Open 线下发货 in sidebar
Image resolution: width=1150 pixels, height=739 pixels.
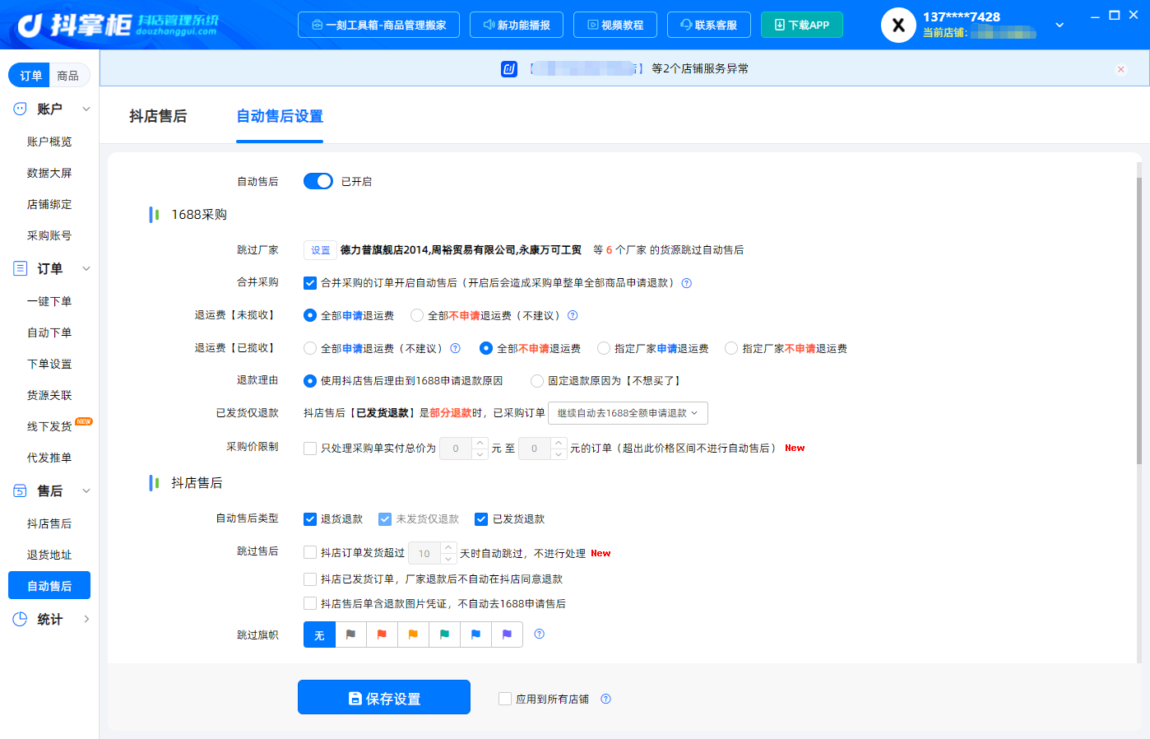(49, 426)
